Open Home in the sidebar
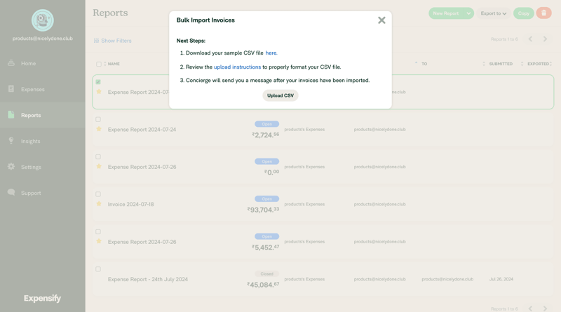561x312 pixels. tap(43, 63)
